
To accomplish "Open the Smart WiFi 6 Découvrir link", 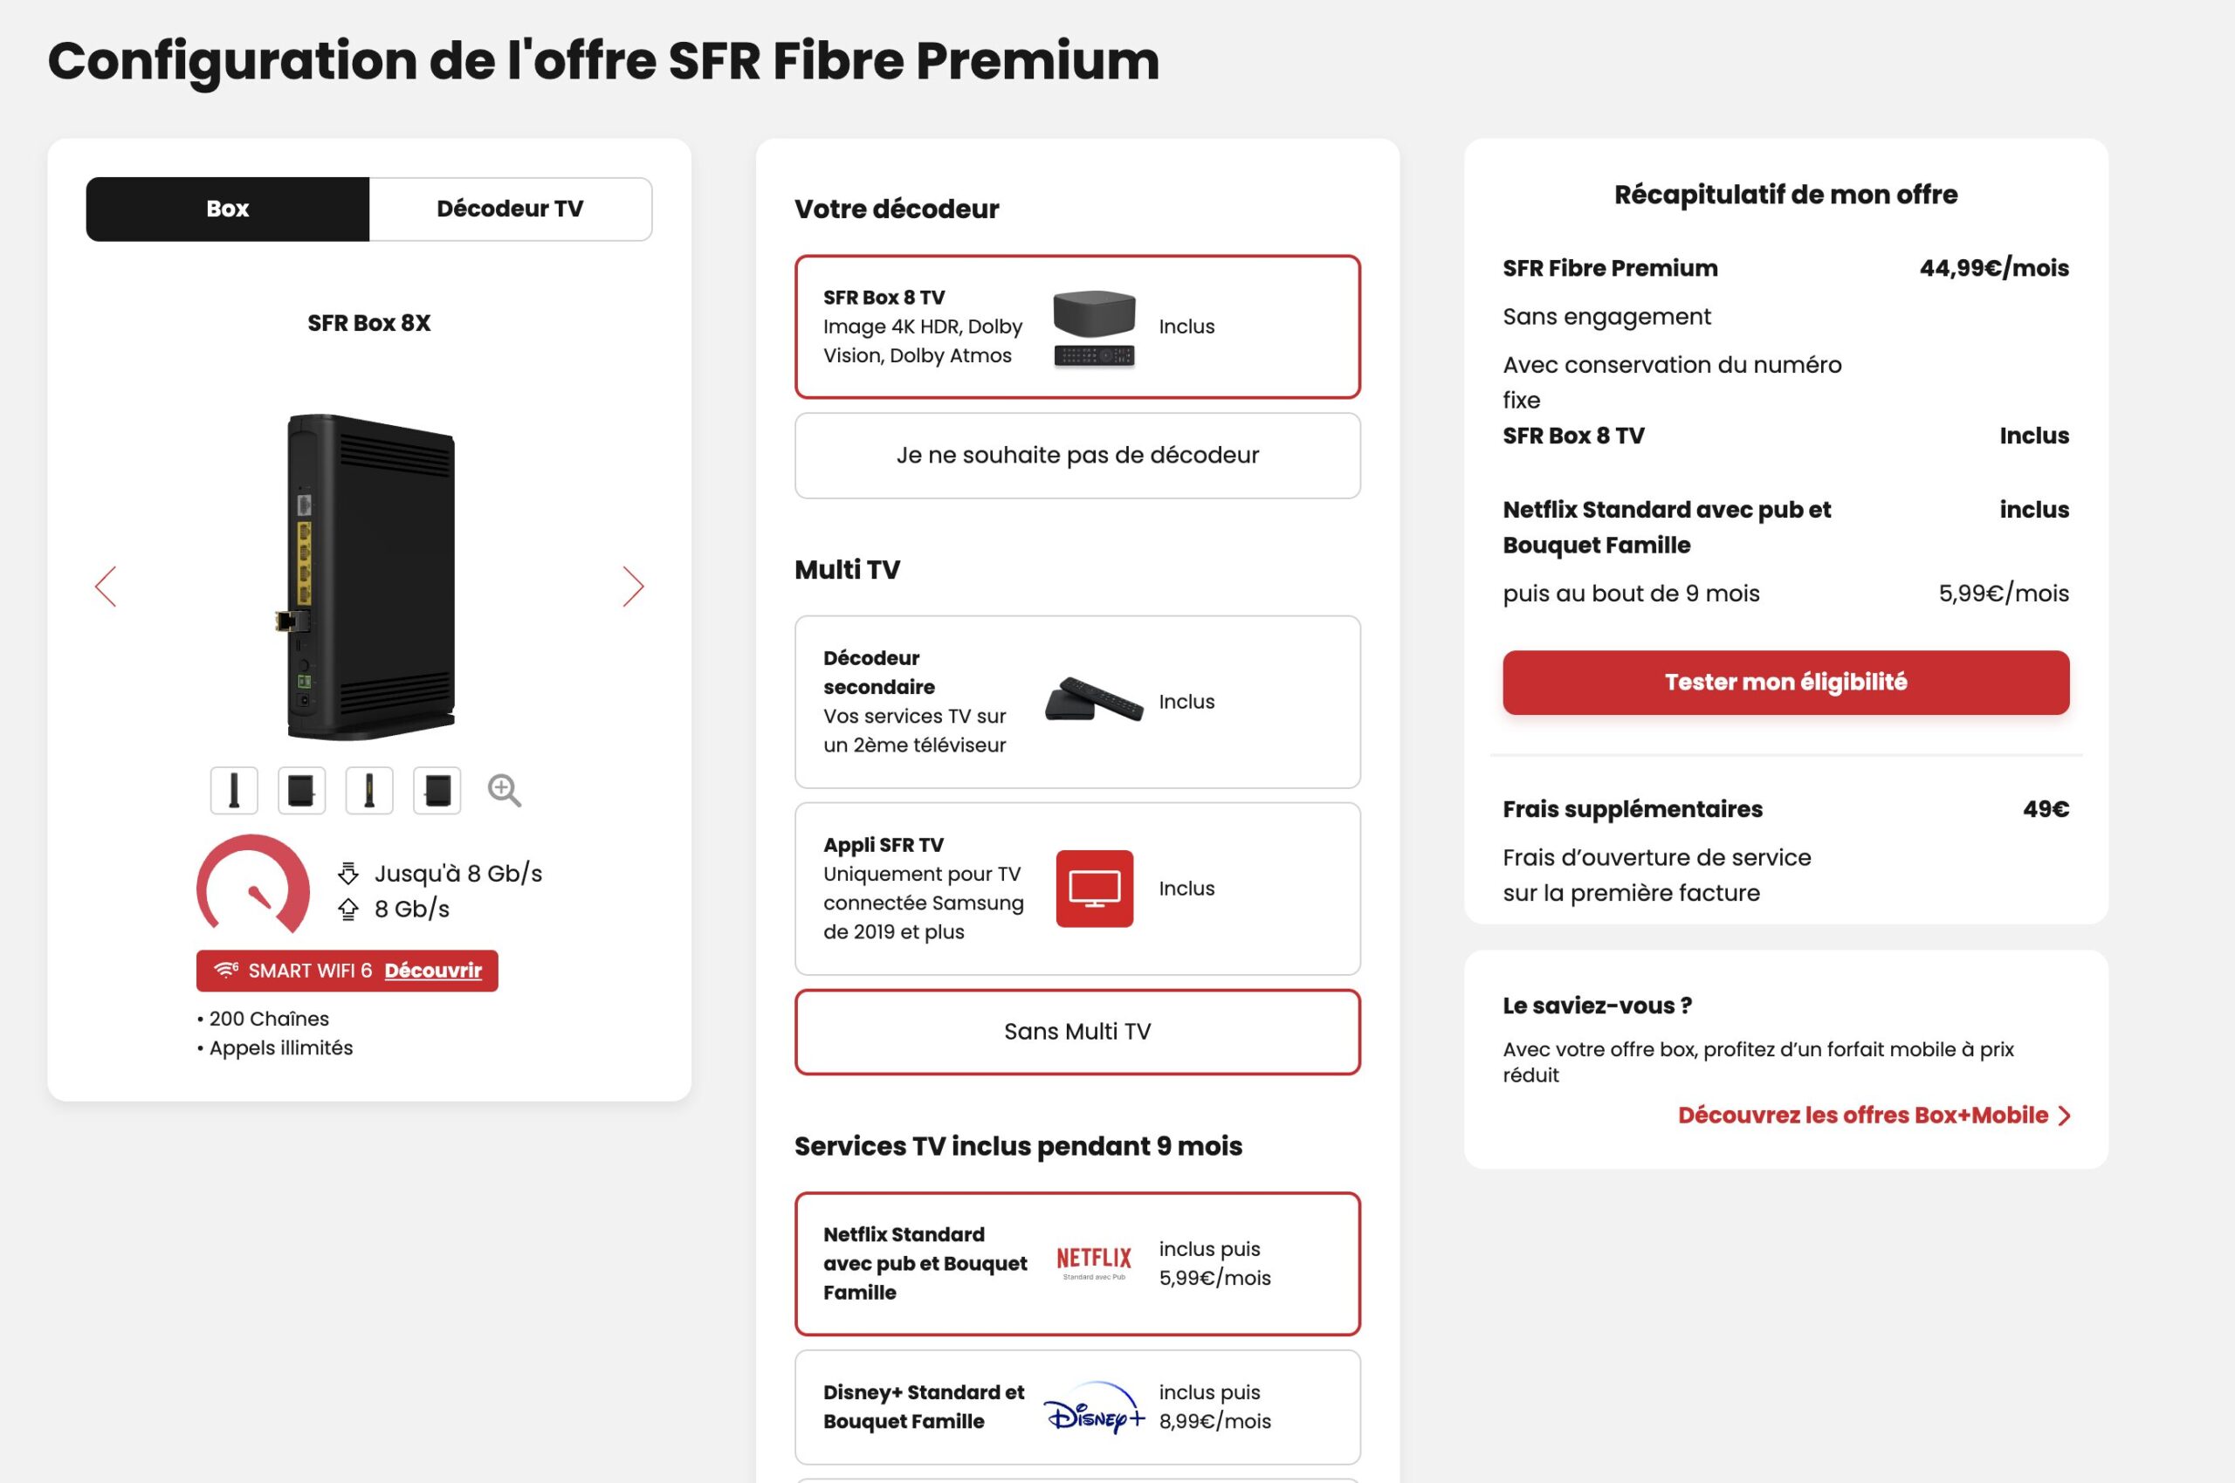I will pyautogui.click(x=433, y=971).
